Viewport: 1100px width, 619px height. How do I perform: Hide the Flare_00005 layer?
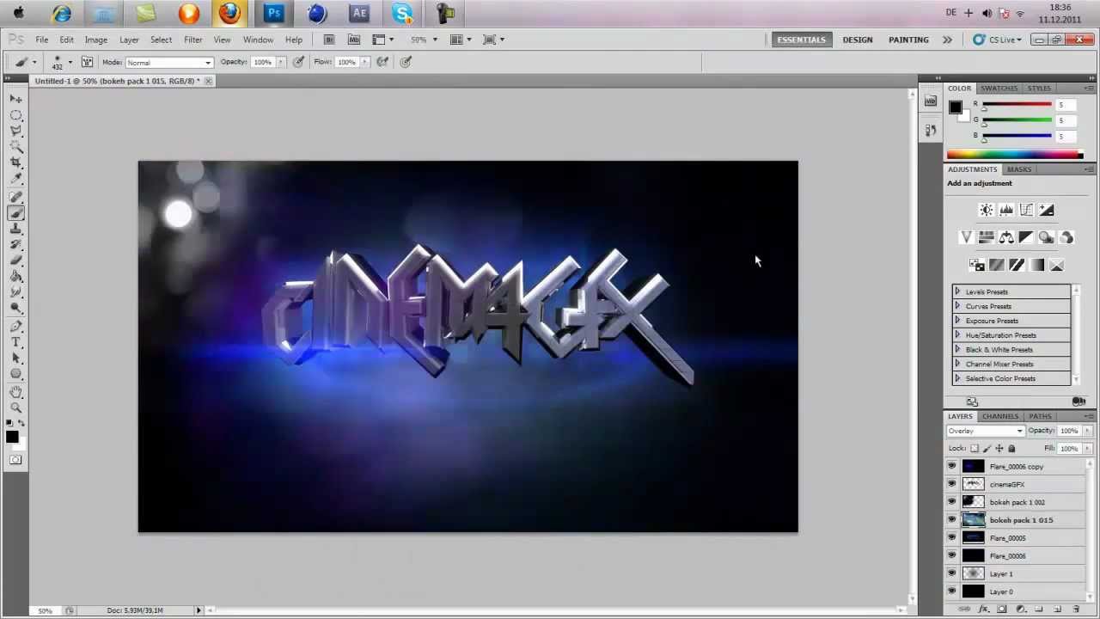pyautogui.click(x=951, y=538)
